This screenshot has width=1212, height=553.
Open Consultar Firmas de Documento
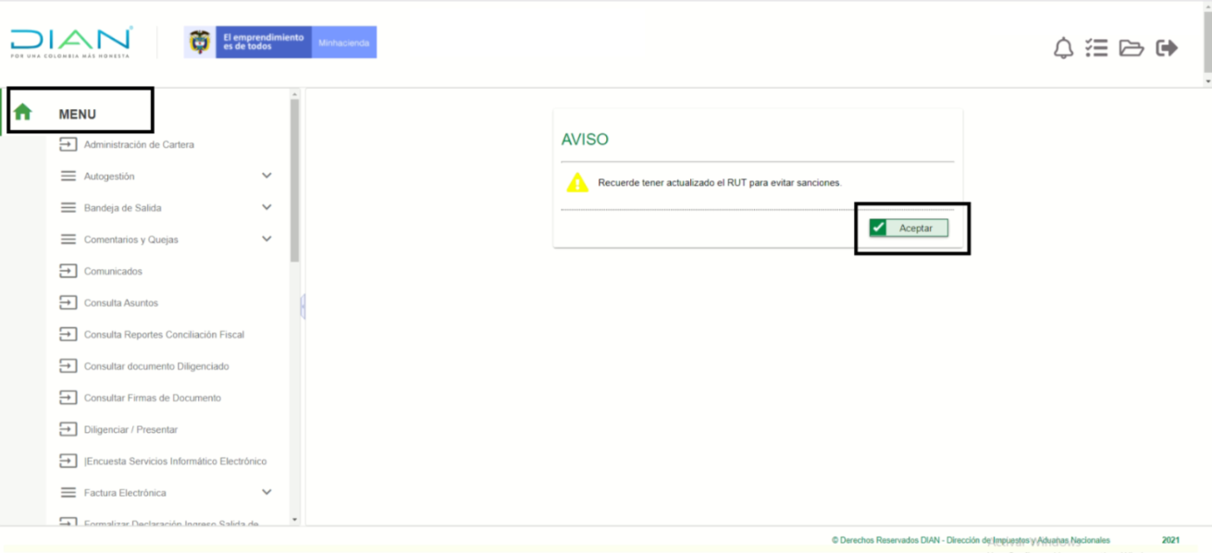click(152, 399)
